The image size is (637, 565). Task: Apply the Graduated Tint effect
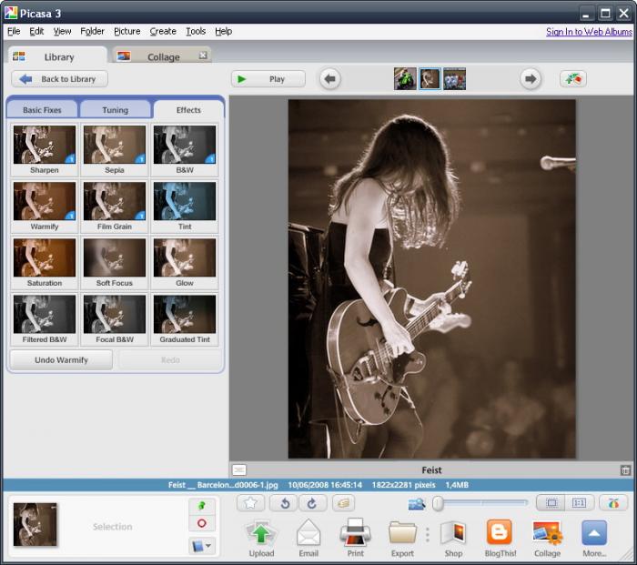185,318
